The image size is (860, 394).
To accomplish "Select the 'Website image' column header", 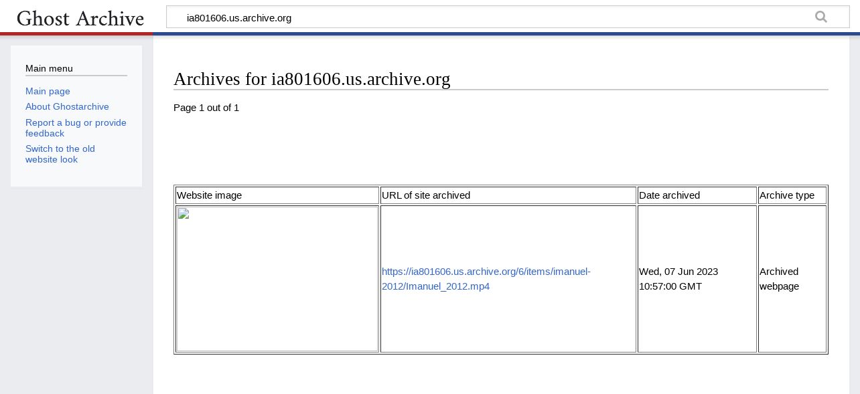I will (277, 195).
